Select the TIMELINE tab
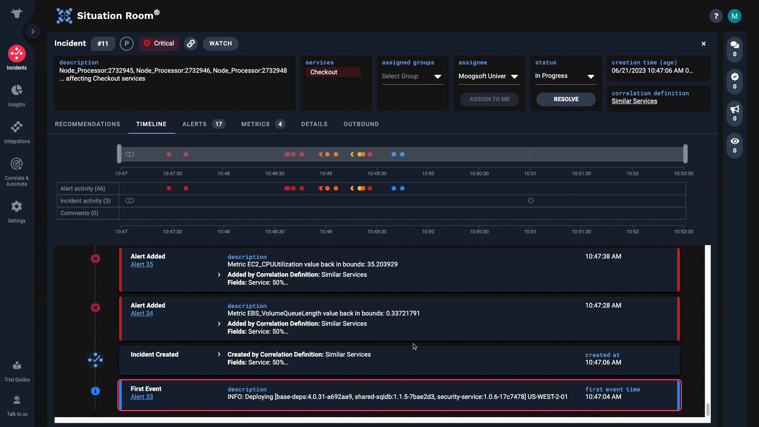 pyautogui.click(x=151, y=124)
